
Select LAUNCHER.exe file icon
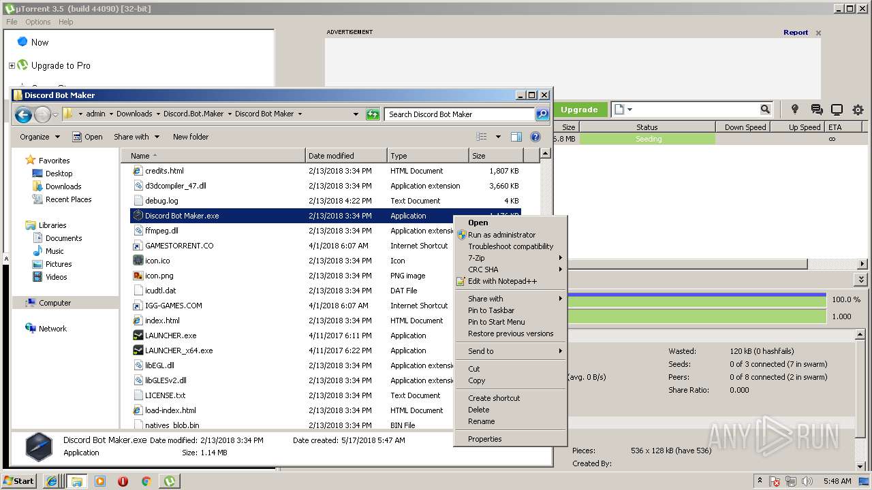[138, 336]
